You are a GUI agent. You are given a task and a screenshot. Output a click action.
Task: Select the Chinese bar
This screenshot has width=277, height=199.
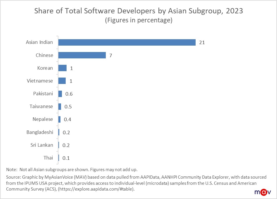(x=82, y=55)
